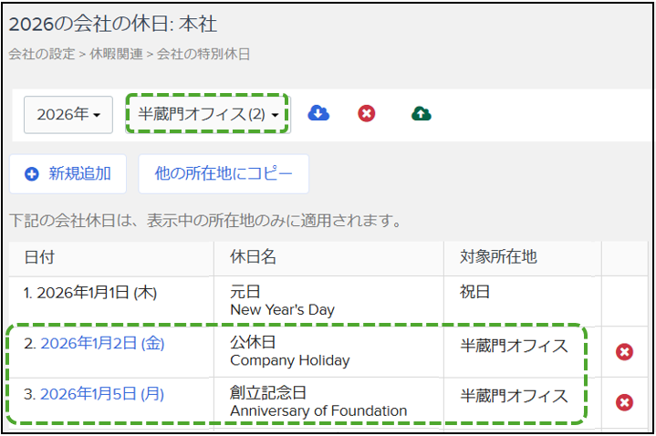
Task: Click the 日付 column header
Action: (x=40, y=257)
